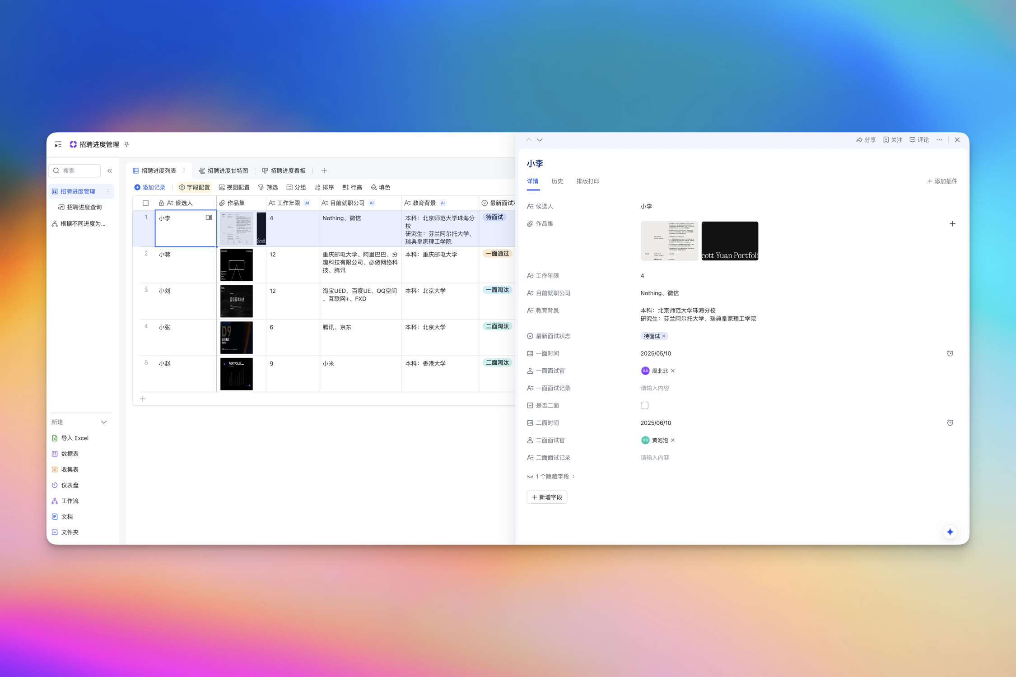This screenshot has width=1016, height=677.
Task: Click the 一面通过 status tag
Action: pos(497,254)
